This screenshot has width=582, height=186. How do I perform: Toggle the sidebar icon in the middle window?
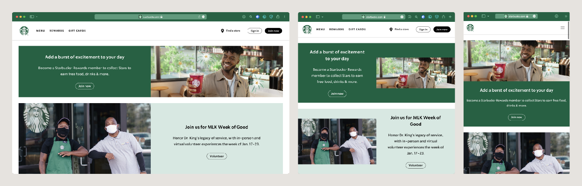(x=318, y=17)
